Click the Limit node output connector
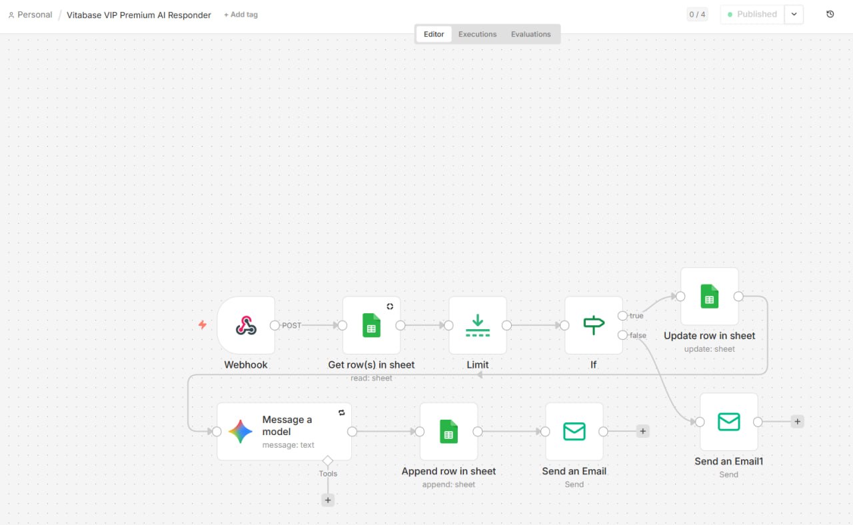The height and width of the screenshot is (525, 853). click(x=506, y=325)
